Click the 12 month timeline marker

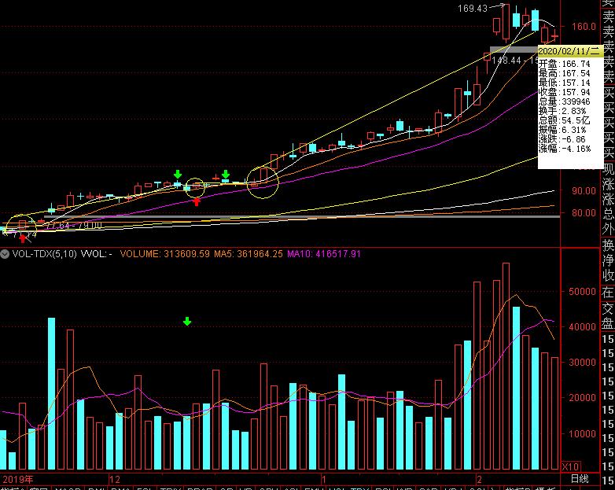point(115,480)
